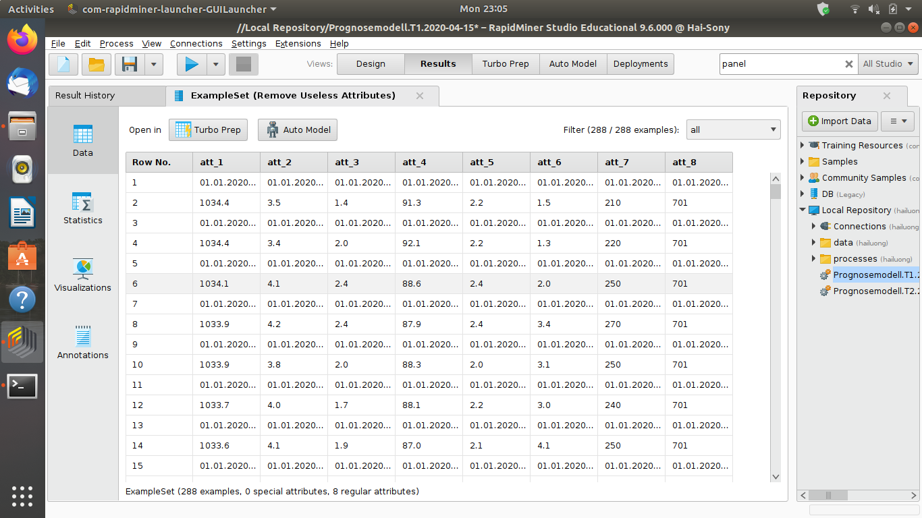
Task: Collapse the Local Repository node
Action: click(803, 210)
